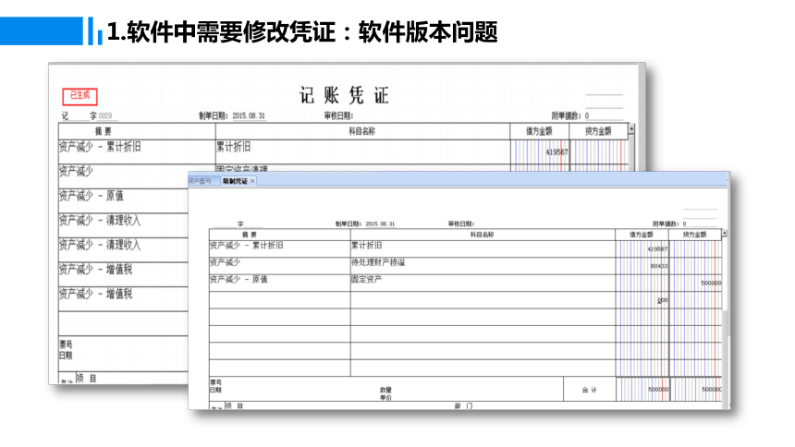Click 部门 label in front voucher footer
The height and width of the screenshot is (447, 795).
pos(462,406)
